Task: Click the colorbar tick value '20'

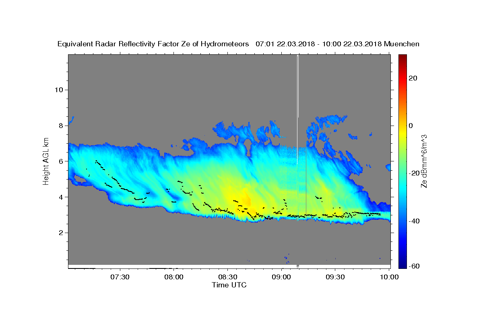Action: (413, 78)
